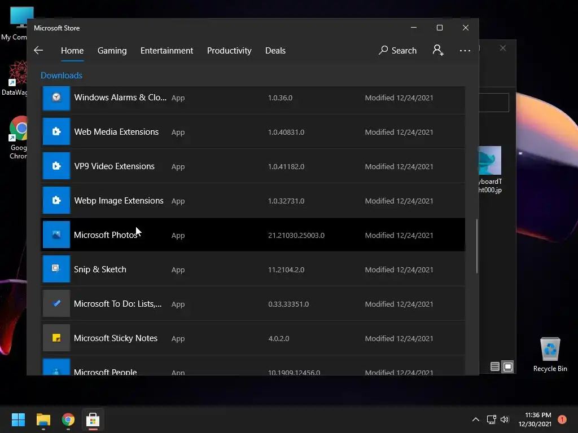Go back with the Store back arrow
This screenshot has width=578, height=433.
click(x=38, y=50)
